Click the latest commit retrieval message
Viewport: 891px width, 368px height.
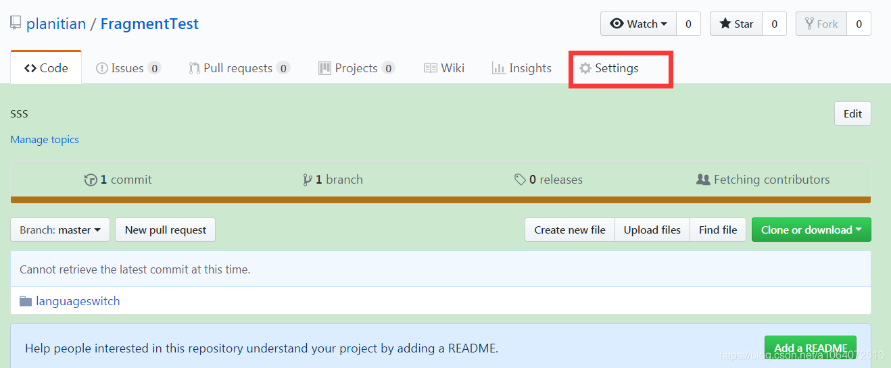point(135,269)
